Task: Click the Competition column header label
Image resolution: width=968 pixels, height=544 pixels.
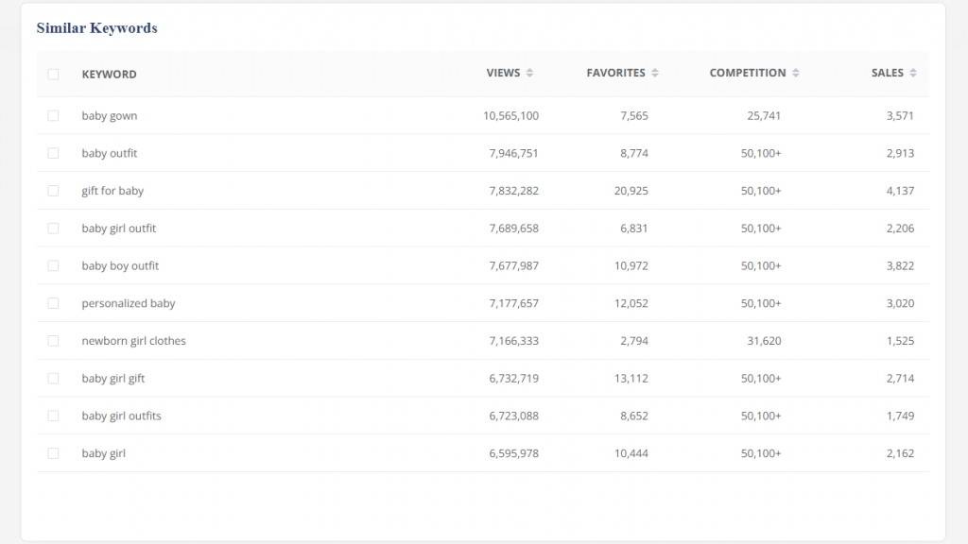Action: pyautogui.click(x=747, y=74)
